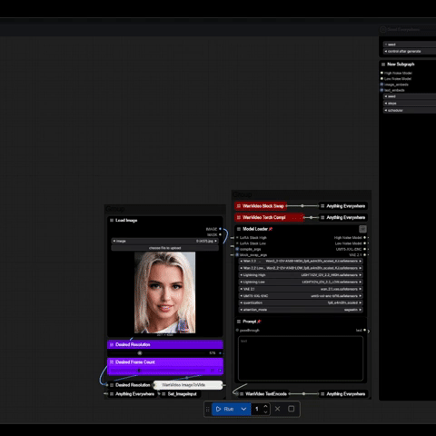The height and width of the screenshot is (436, 436).
Task: Select the next image with the right arrow
Action: point(215,241)
